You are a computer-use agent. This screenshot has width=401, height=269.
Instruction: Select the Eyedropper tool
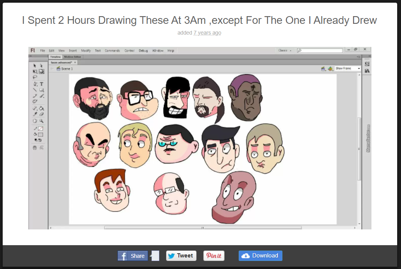click(35, 114)
